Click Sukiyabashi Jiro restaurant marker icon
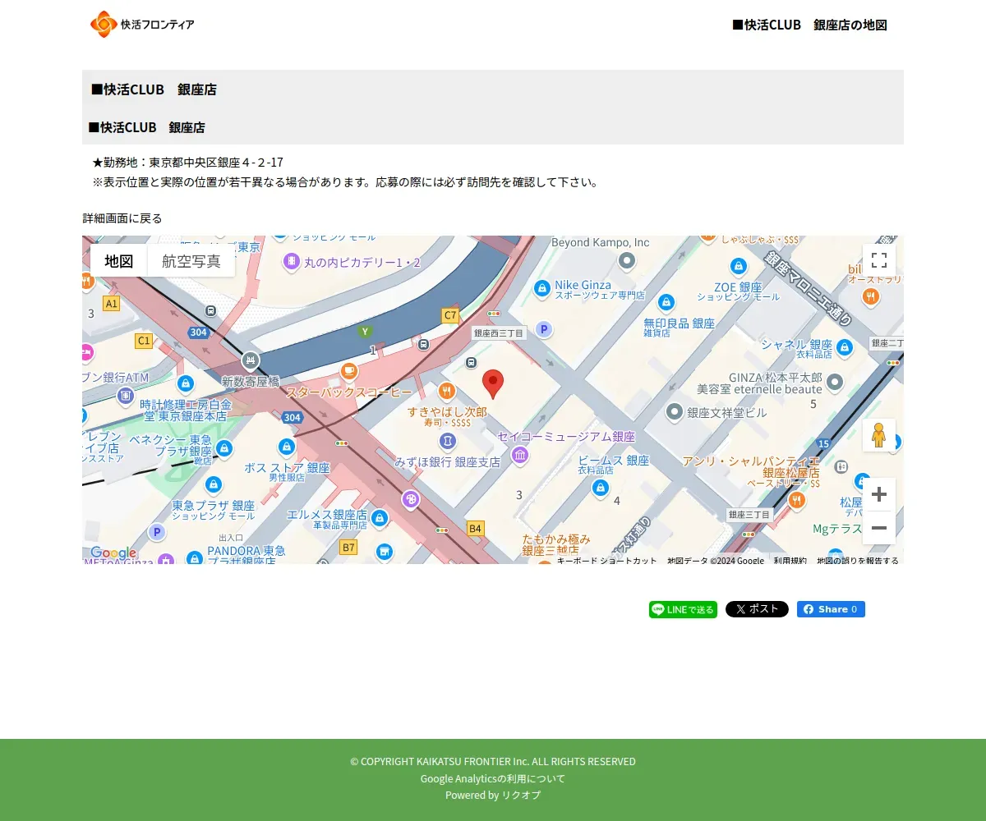 point(447,390)
